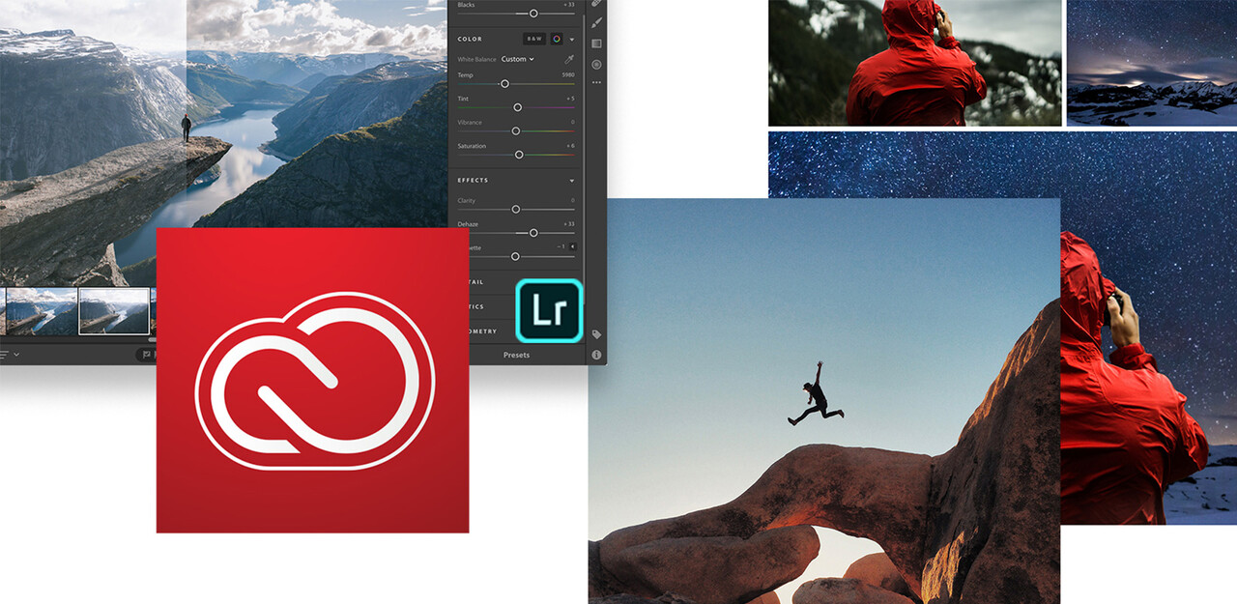Image resolution: width=1237 pixels, height=604 pixels.
Task: Click the fjord cliff main preview image
Action: point(224,143)
